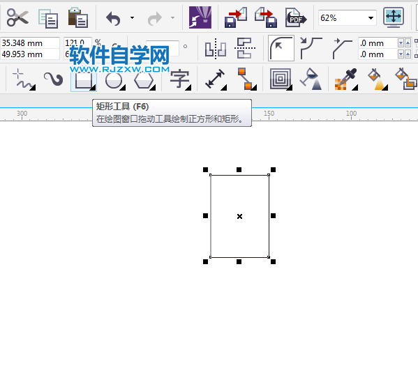The width and height of the screenshot is (418, 391).
Task: Click the Export icon
Action: coord(265,17)
